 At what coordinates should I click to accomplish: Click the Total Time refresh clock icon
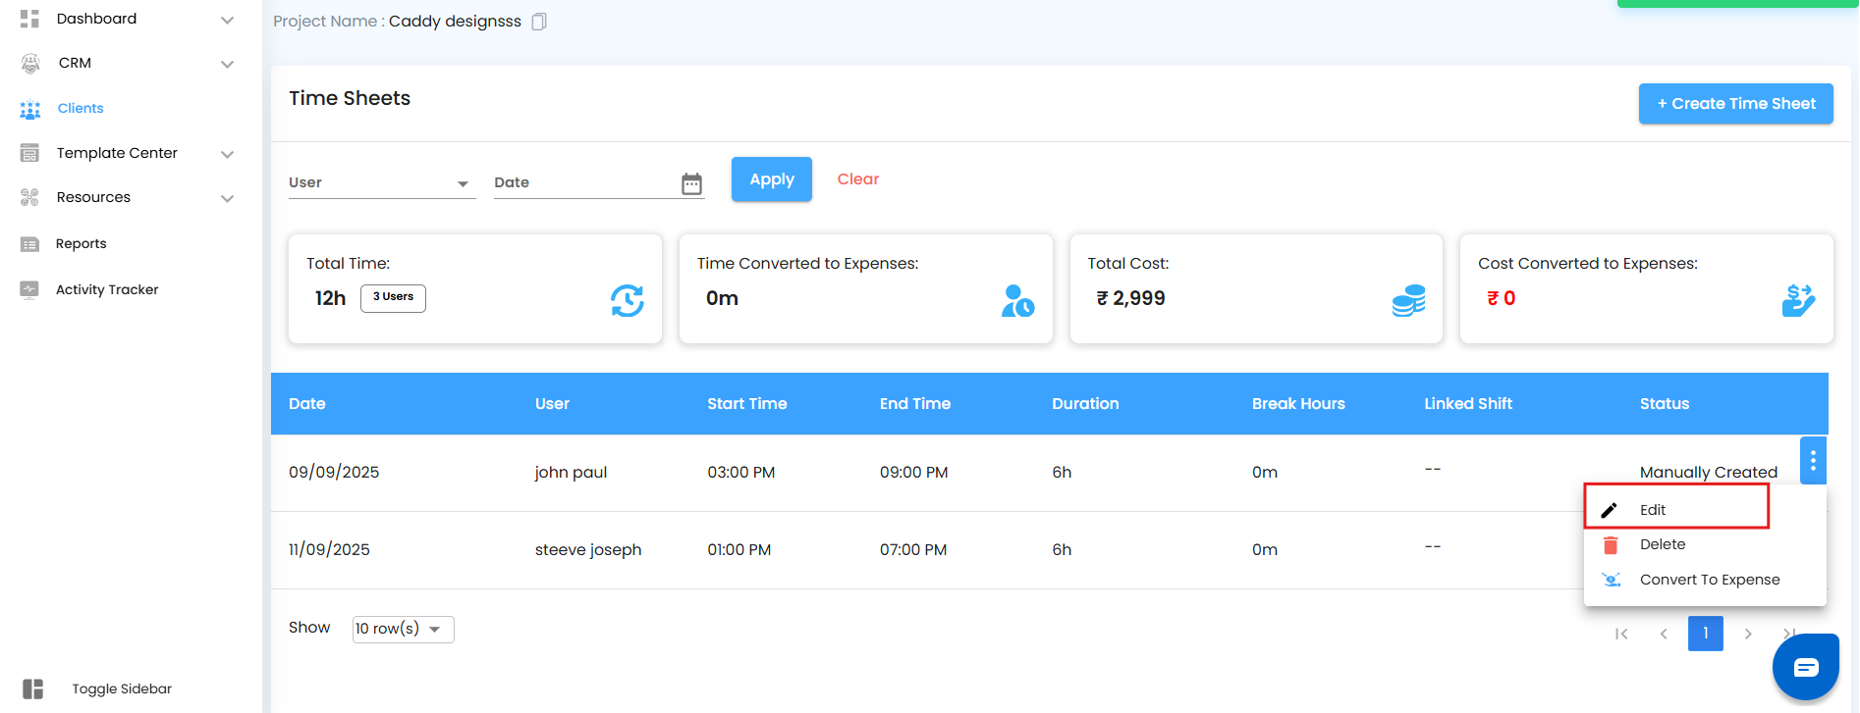pyautogui.click(x=627, y=300)
